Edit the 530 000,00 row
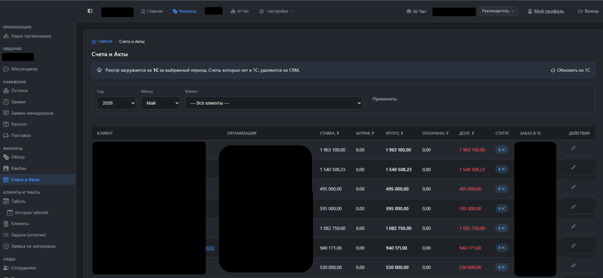The height and width of the screenshot is (278, 603). 573,265
